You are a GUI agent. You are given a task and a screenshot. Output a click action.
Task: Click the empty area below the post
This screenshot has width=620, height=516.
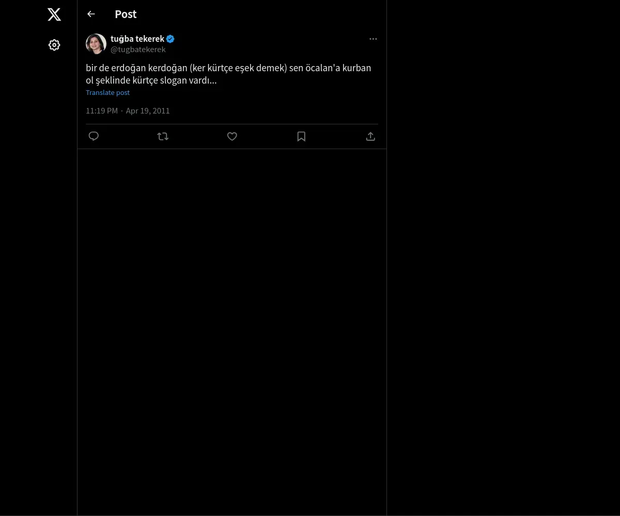232,310
